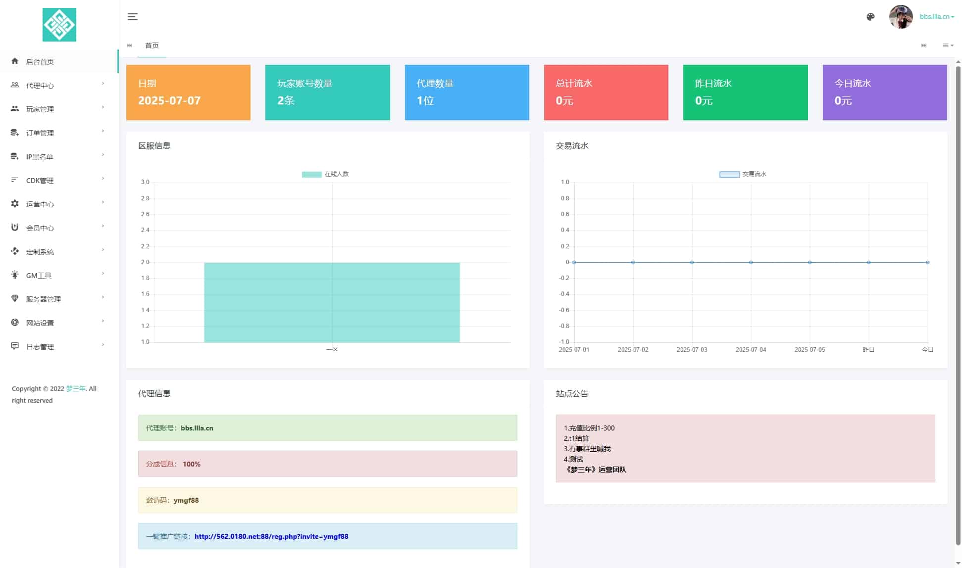
Task: Open the tab operations dropdown menu
Action: pyautogui.click(x=948, y=46)
